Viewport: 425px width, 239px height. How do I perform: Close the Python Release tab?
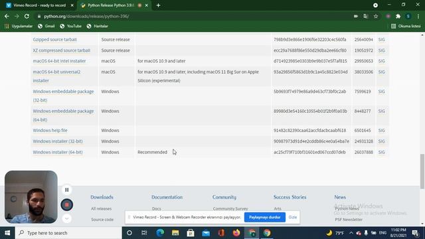tap(146, 5)
